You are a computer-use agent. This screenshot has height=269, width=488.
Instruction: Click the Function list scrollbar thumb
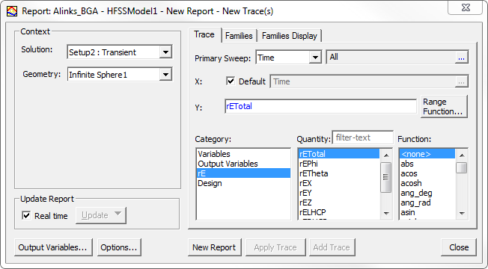(x=462, y=167)
